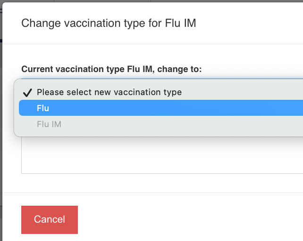Click the divider line under the dialog title
Viewport: 303px width, 241px height.
(151, 44)
